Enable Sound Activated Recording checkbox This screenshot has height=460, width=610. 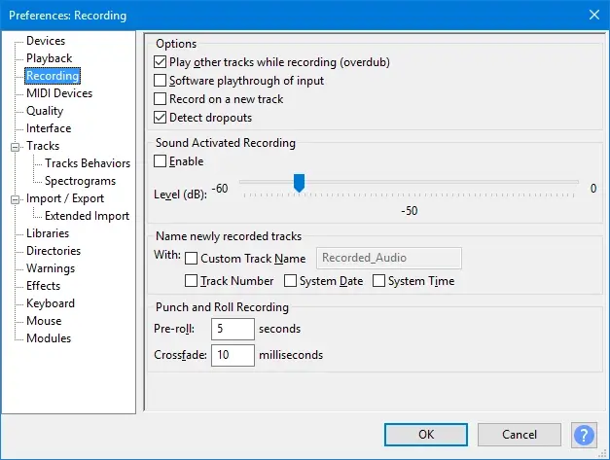tap(161, 161)
